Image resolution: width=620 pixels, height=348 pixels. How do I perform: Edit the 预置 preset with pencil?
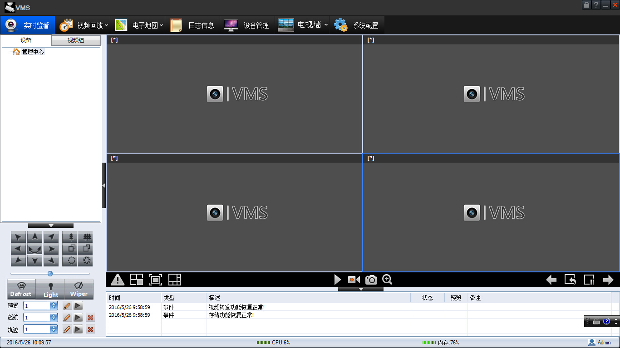(x=67, y=306)
